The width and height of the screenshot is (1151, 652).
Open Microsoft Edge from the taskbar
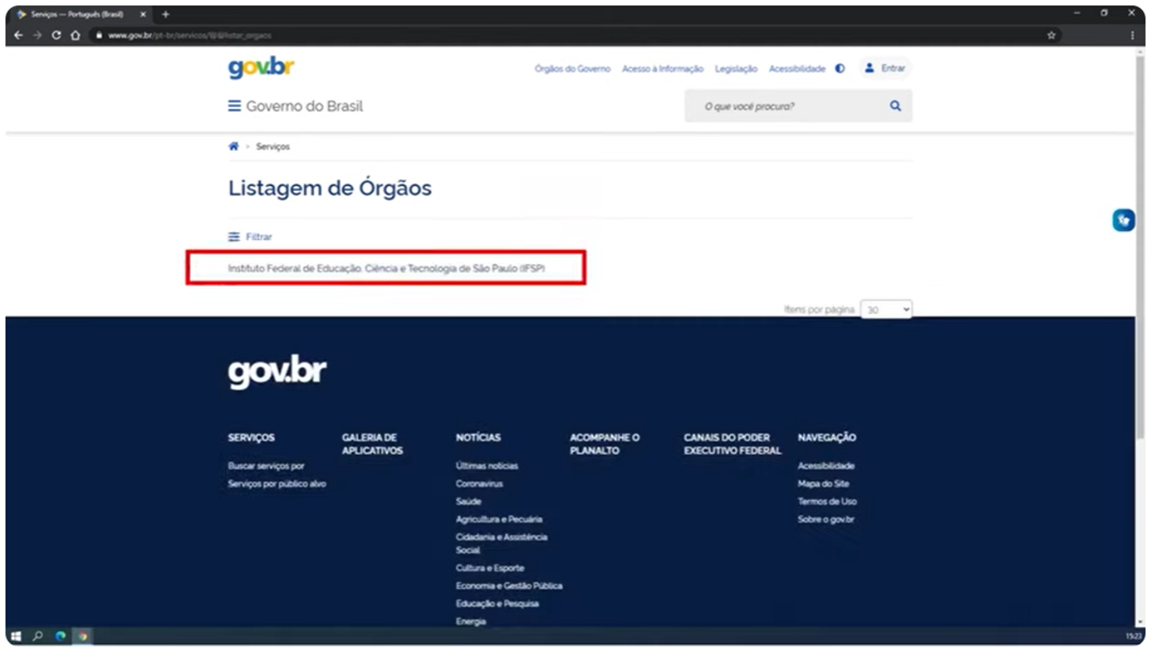coord(61,636)
